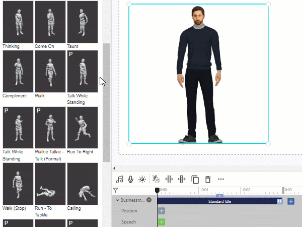Click the remove animation running figure icon

(156, 179)
